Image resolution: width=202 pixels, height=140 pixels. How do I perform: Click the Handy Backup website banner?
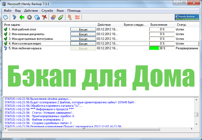187,17
